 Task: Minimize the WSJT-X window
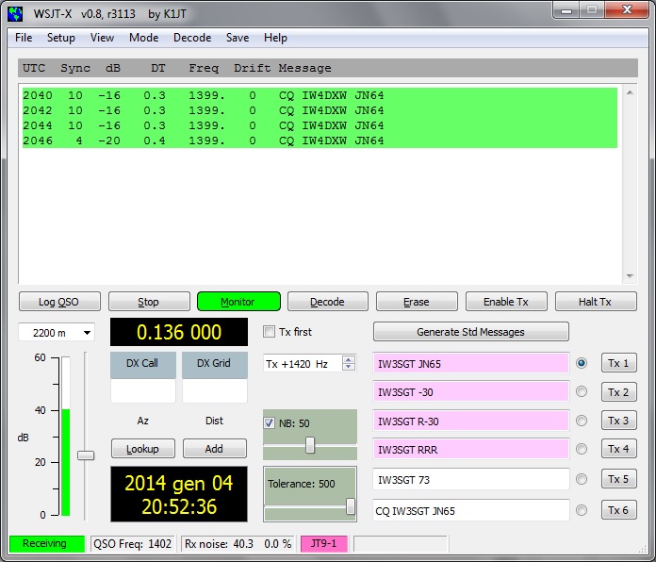pyautogui.click(x=566, y=10)
